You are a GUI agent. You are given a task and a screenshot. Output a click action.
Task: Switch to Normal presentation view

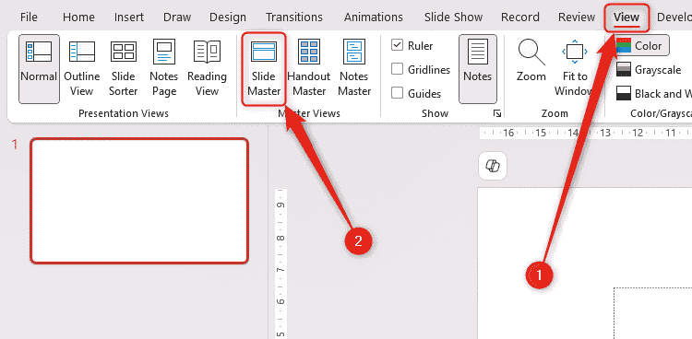(x=39, y=69)
